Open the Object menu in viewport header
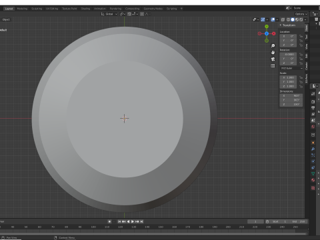The height and width of the screenshot is (240, 320). (x=6, y=19)
